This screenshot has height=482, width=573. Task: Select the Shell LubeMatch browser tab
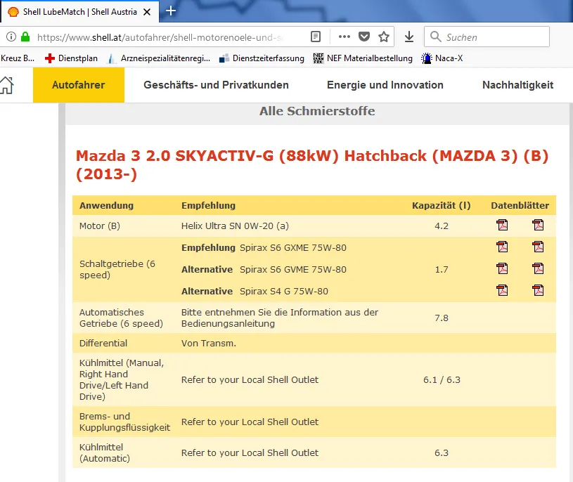79,12
